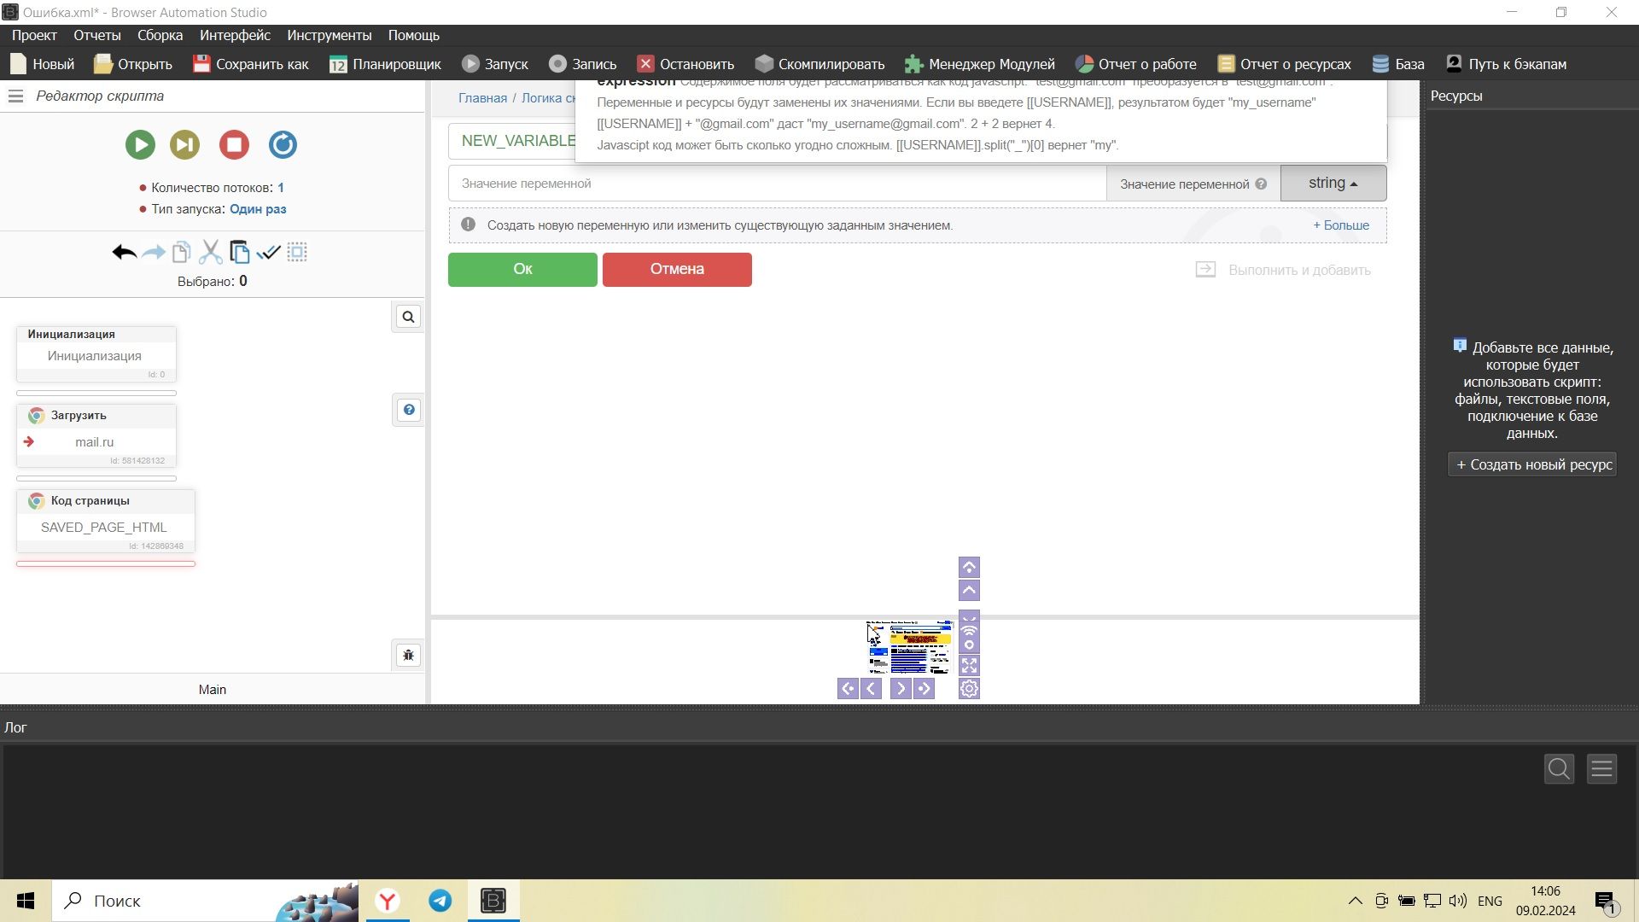This screenshot has height=922, width=1639.
Task: Open the string type dropdown
Action: (1333, 184)
